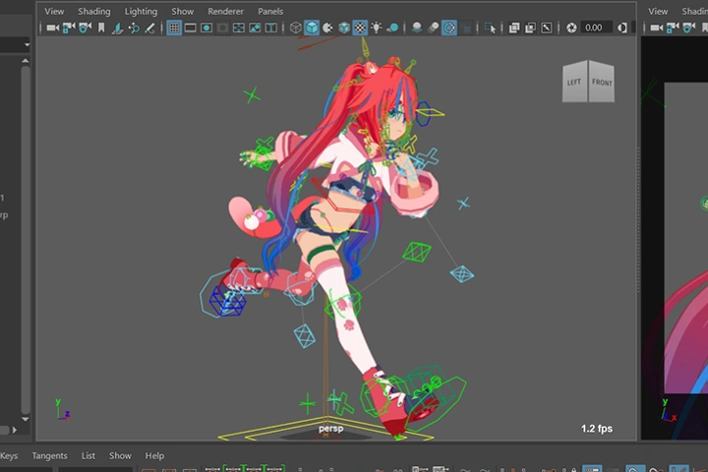The width and height of the screenshot is (708, 472).
Task: Open the View menu in right-side viewport
Action: (658, 11)
